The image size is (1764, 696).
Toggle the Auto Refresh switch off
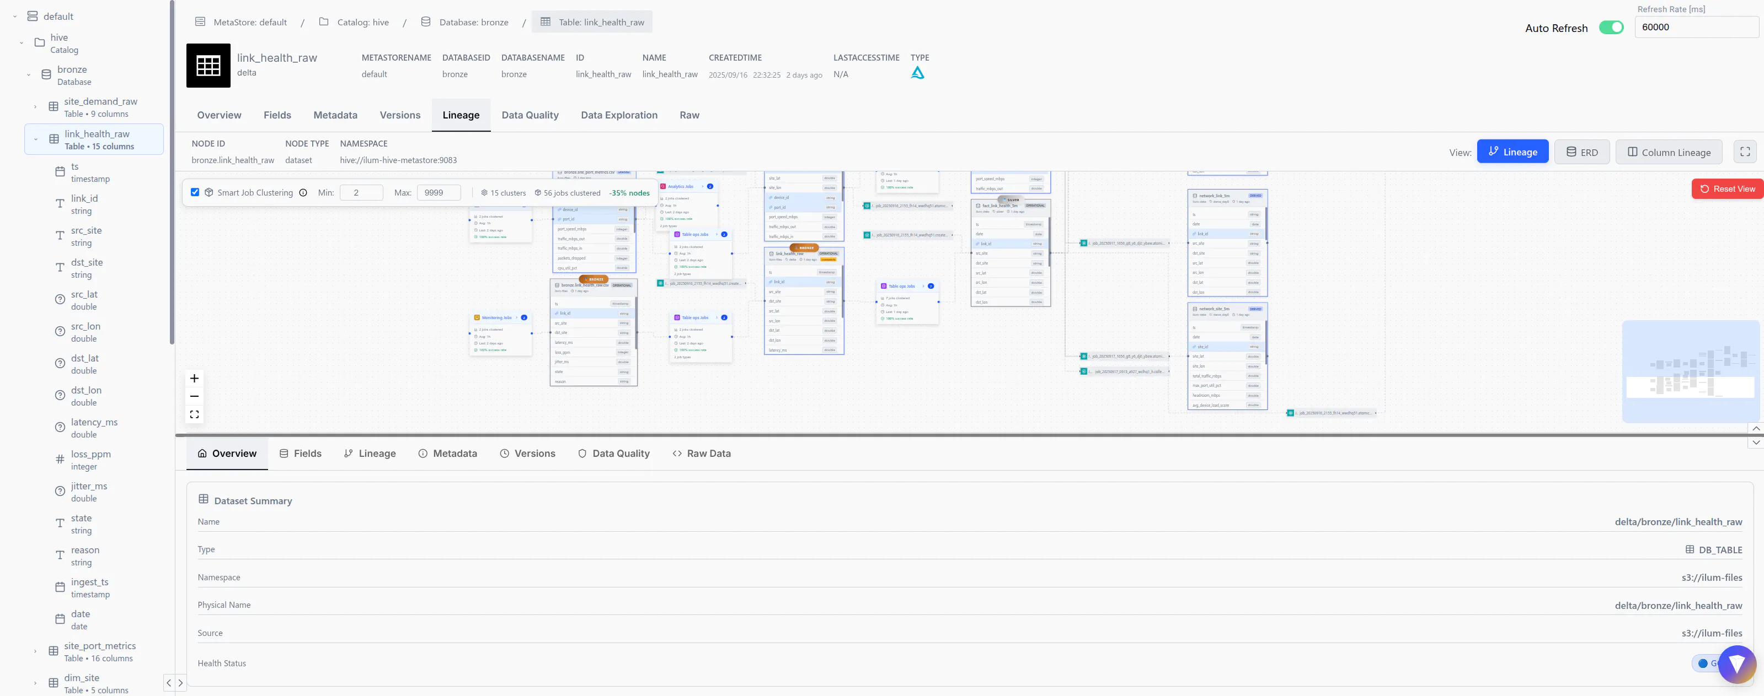pyautogui.click(x=1611, y=28)
